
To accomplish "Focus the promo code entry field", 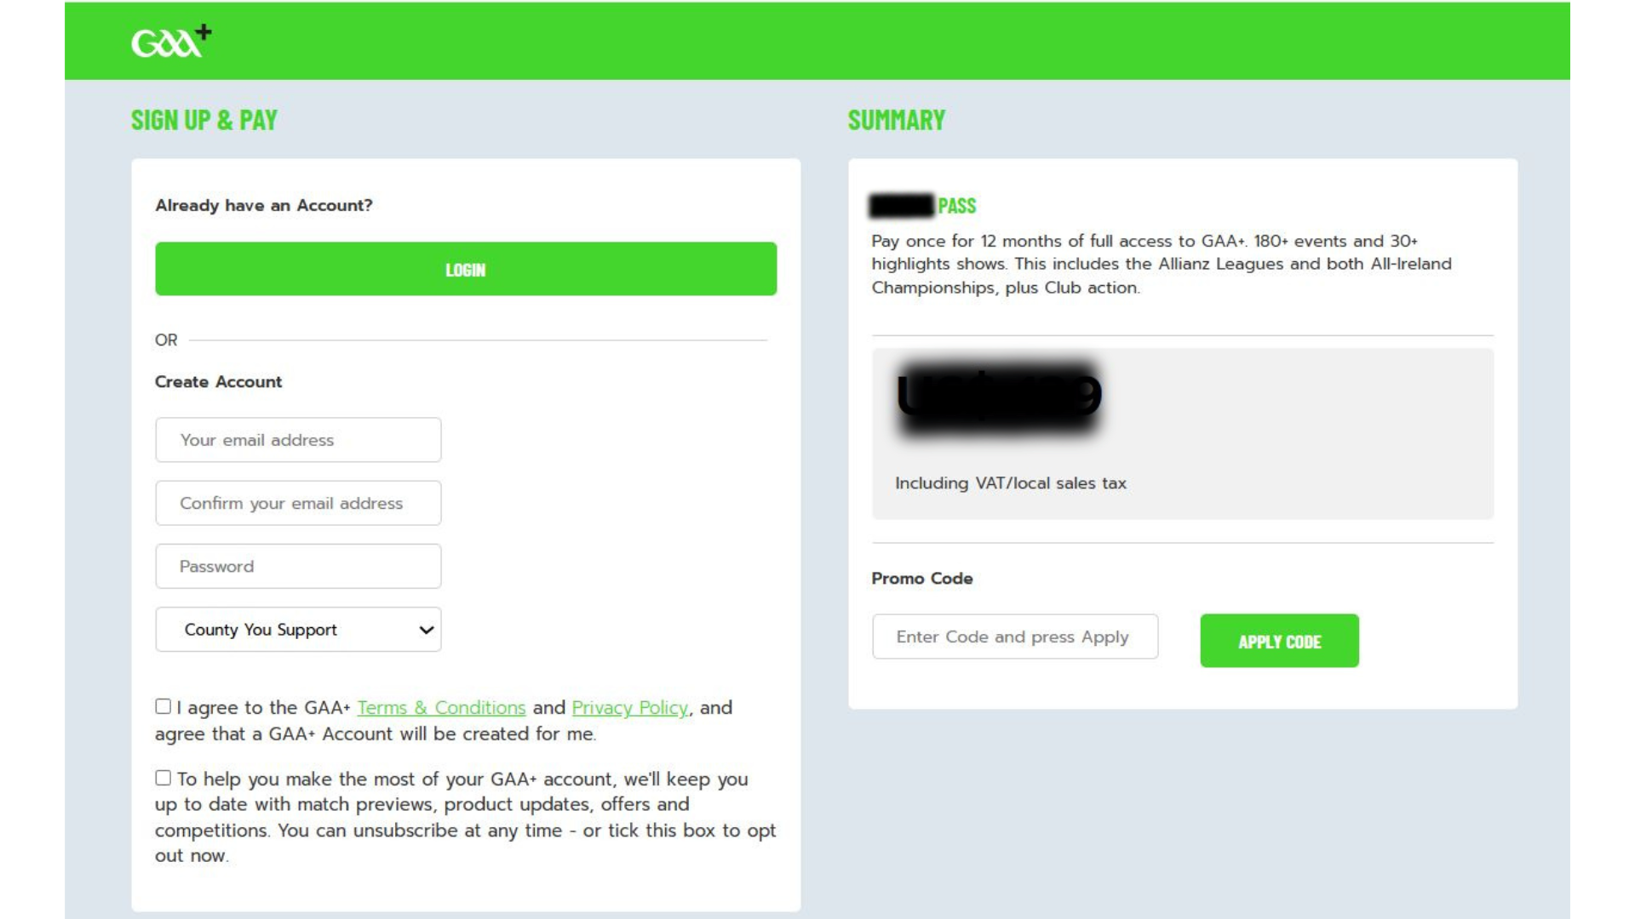I will click(1015, 636).
